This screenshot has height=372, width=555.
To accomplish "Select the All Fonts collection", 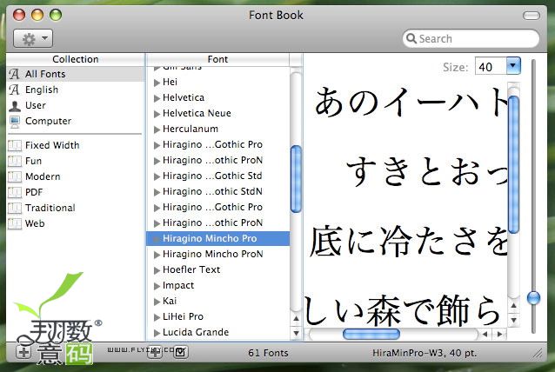I will (76, 74).
